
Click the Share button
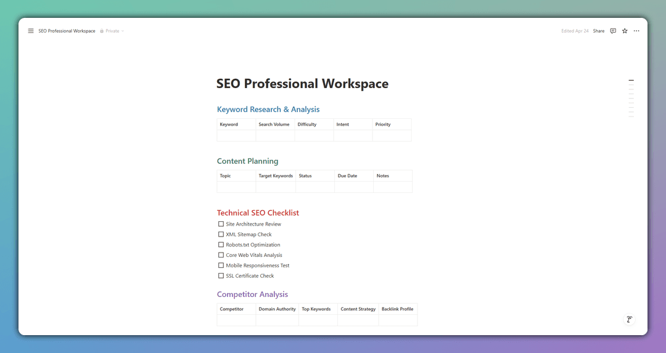click(x=599, y=31)
